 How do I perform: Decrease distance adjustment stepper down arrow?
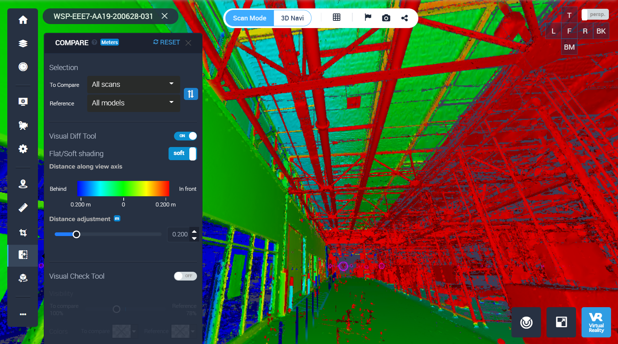(x=194, y=238)
